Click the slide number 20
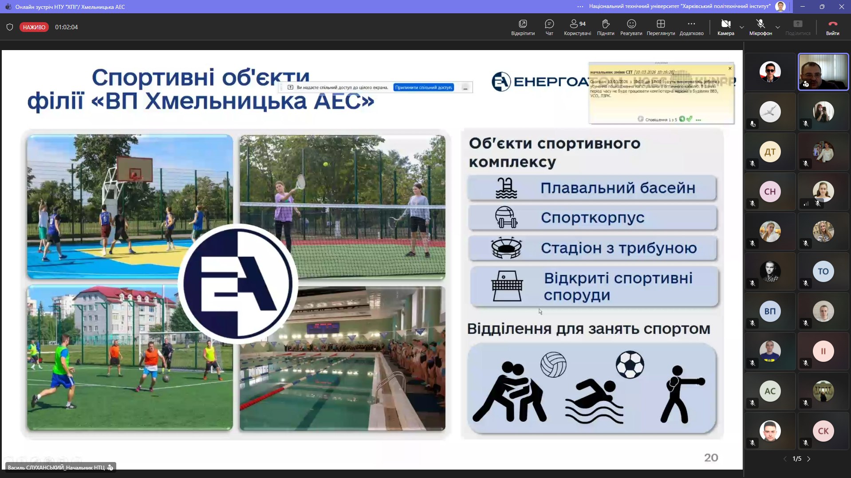The width and height of the screenshot is (851, 478). click(711, 458)
